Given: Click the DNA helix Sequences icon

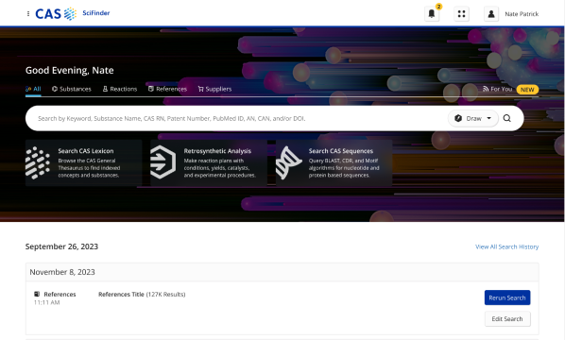Looking at the screenshot, I should 288,162.
